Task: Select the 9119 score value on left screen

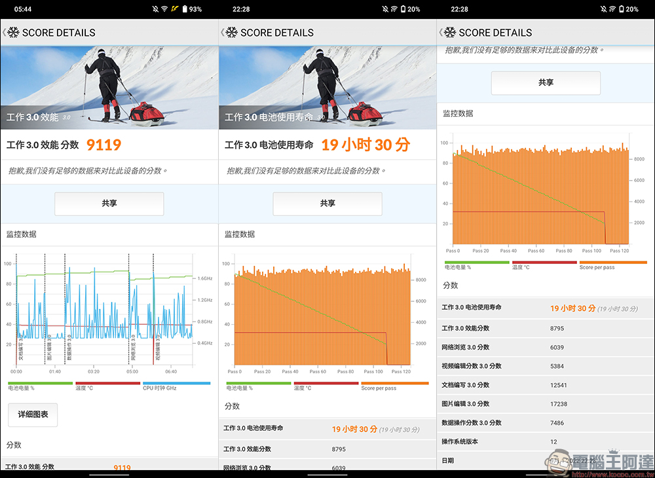Action: pos(104,145)
